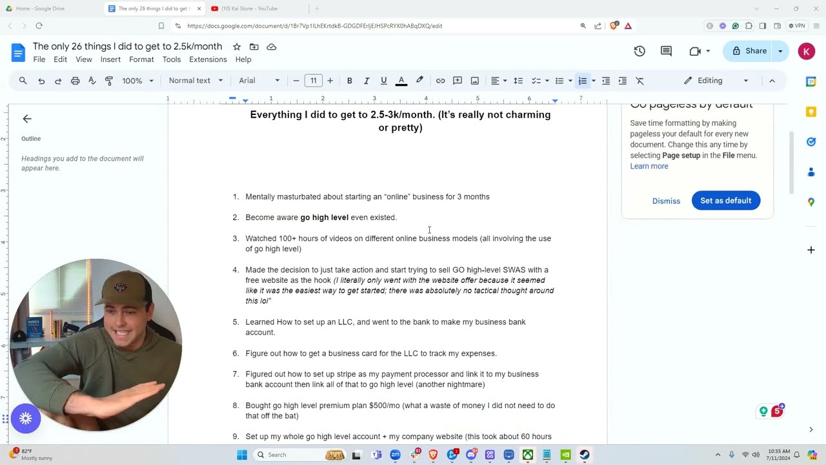Open the Windows Start menu
The image size is (826, 465).
click(x=242, y=455)
